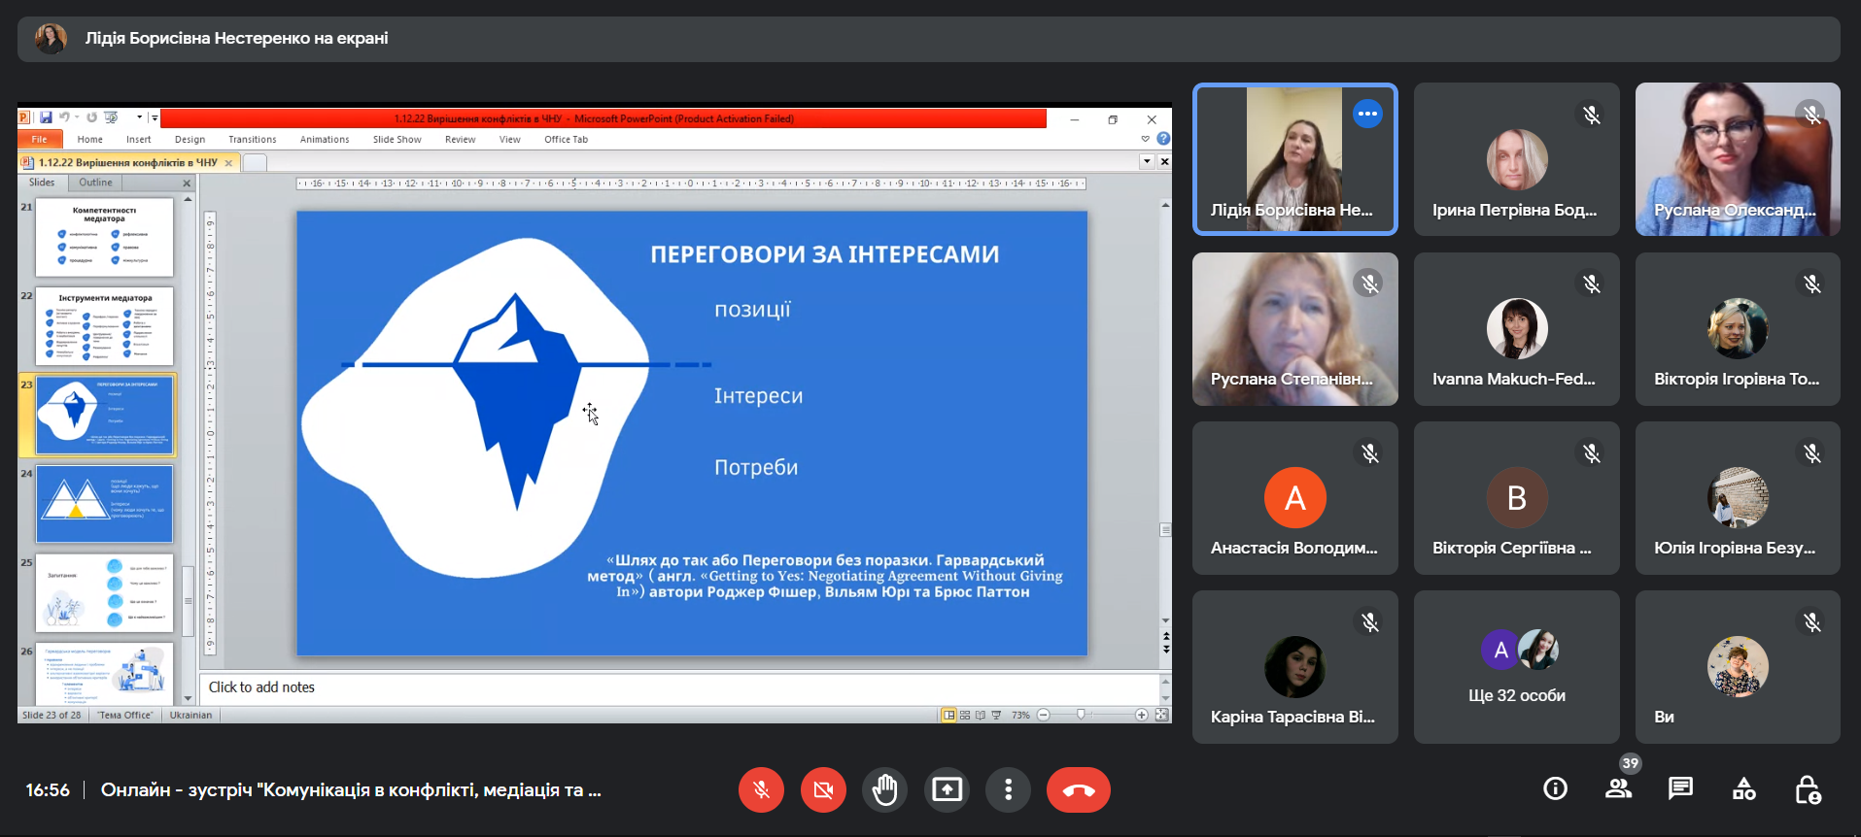
Task: Switch to the Outline pane tab
Action: coord(95,183)
